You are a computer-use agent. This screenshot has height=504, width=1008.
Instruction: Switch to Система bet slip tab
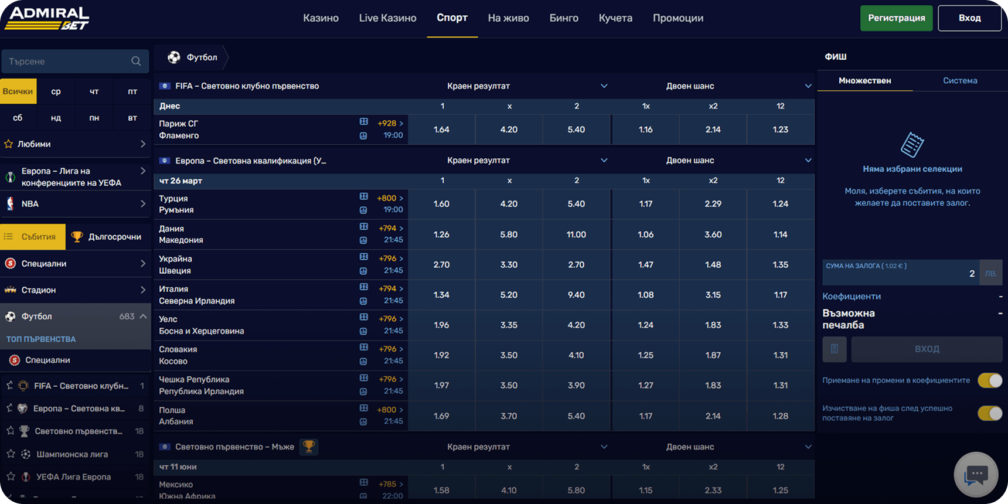pos(960,81)
